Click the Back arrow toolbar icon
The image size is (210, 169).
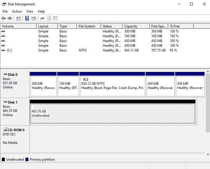coord(3,18)
